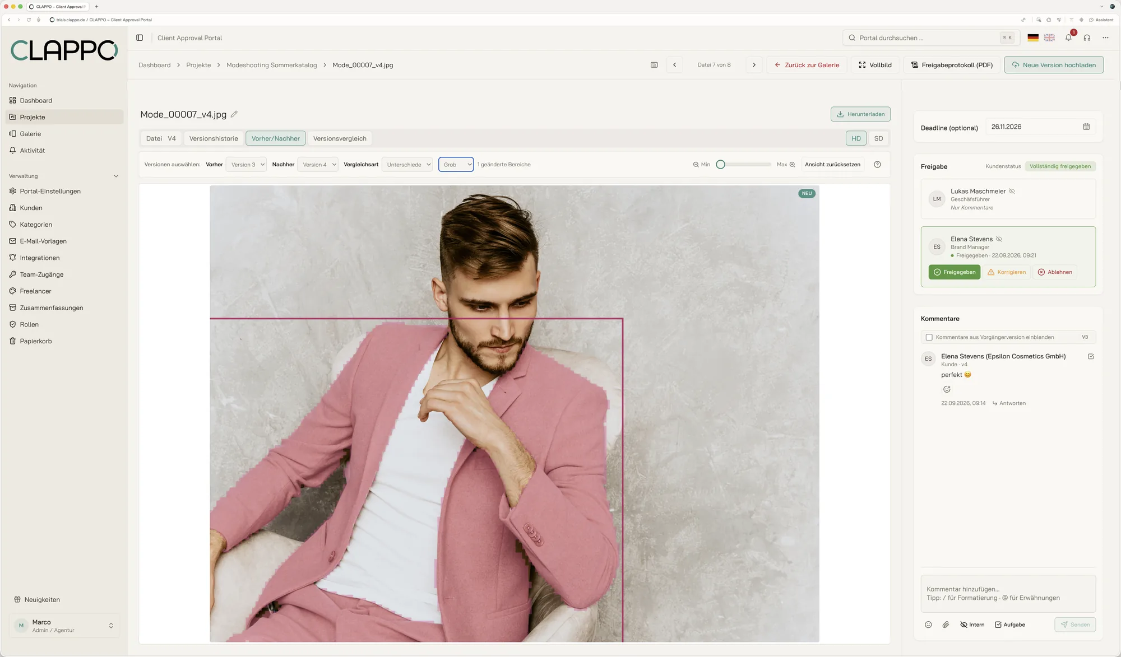Toggle Aufgabe option for comment
The height and width of the screenshot is (657, 1121).
tap(1010, 625)
